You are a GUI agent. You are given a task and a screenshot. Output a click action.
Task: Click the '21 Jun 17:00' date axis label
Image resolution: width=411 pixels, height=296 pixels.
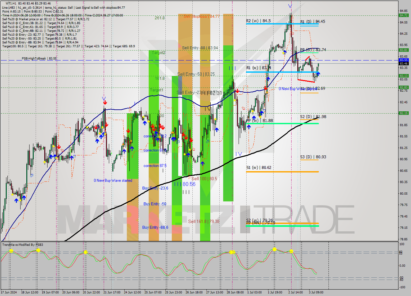point(112,292)
